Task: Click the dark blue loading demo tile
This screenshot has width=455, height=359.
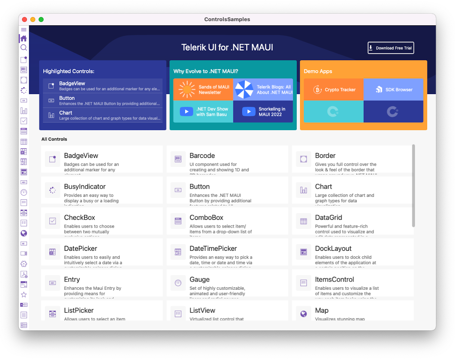Action: coord(394,112)
